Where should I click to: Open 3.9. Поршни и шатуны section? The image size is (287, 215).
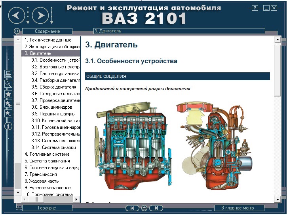coord(53,114)
